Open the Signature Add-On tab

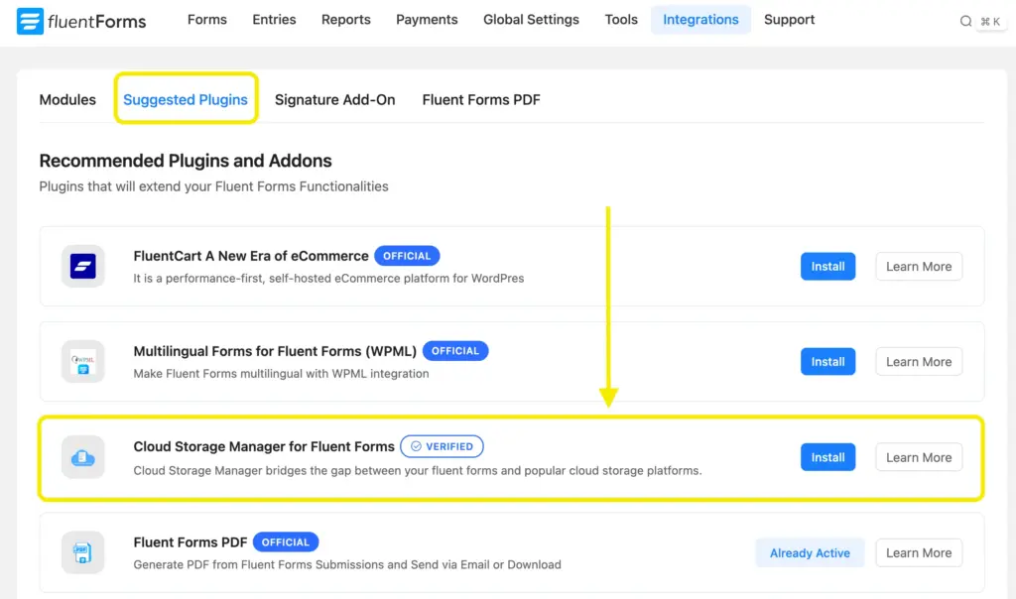334,99
